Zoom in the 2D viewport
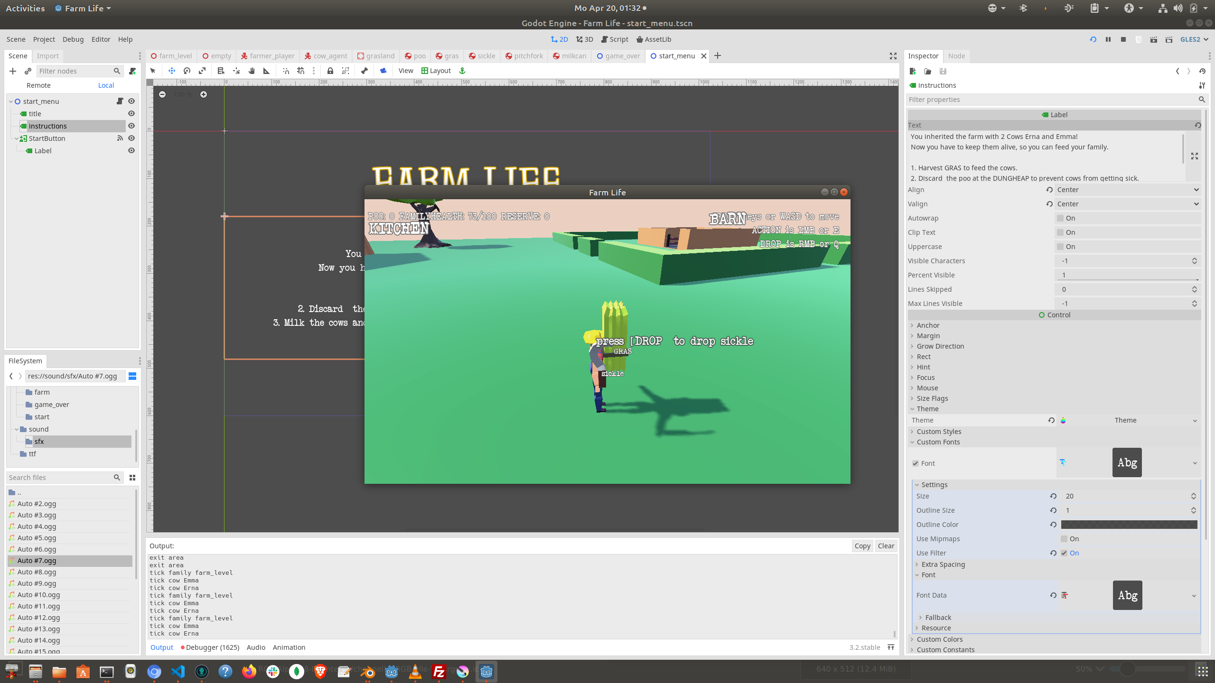This screenshot has width=1215, height=683. tap(204, 94)
